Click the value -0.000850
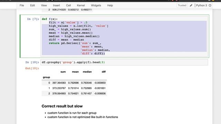The width and height of the screenshot is (221, 124). (100, 83)
